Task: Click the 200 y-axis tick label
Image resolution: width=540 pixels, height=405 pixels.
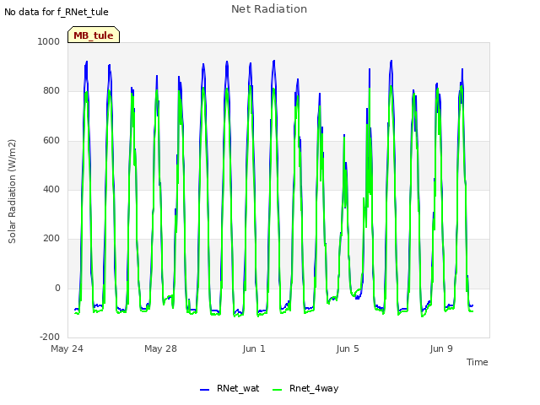Action: click(x=51, y=238)
